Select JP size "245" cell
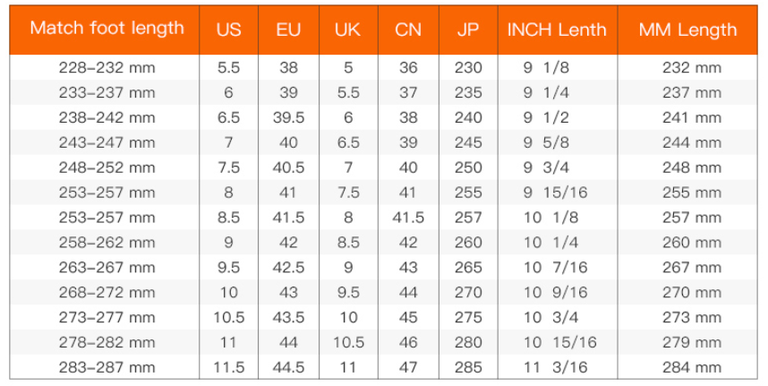The image size is (768, 386). point(467,142)
